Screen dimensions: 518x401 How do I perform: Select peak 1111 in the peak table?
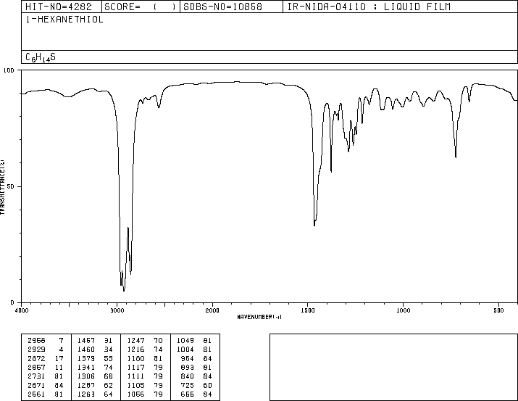pos(135,376)
